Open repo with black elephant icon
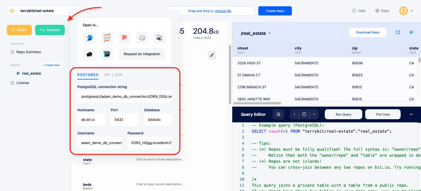 (90, 54)
